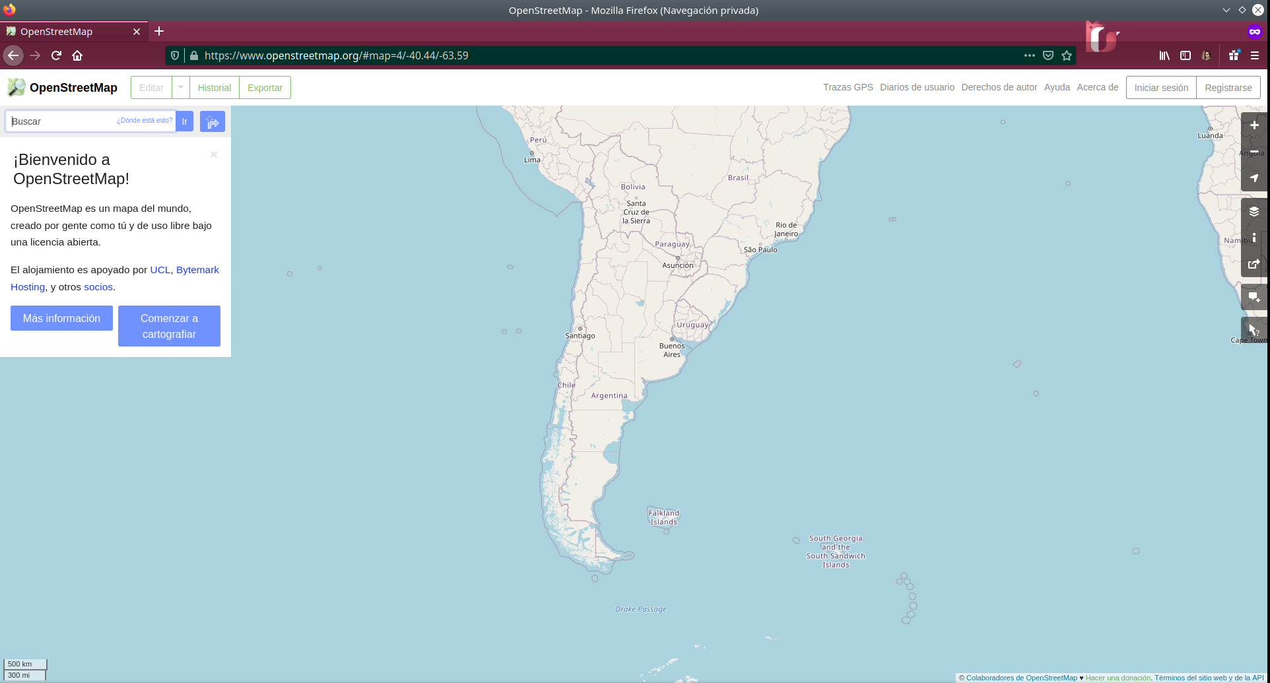Open the Firefox account avatar icon
The image size is (1270, 683).
point(1207,55)
